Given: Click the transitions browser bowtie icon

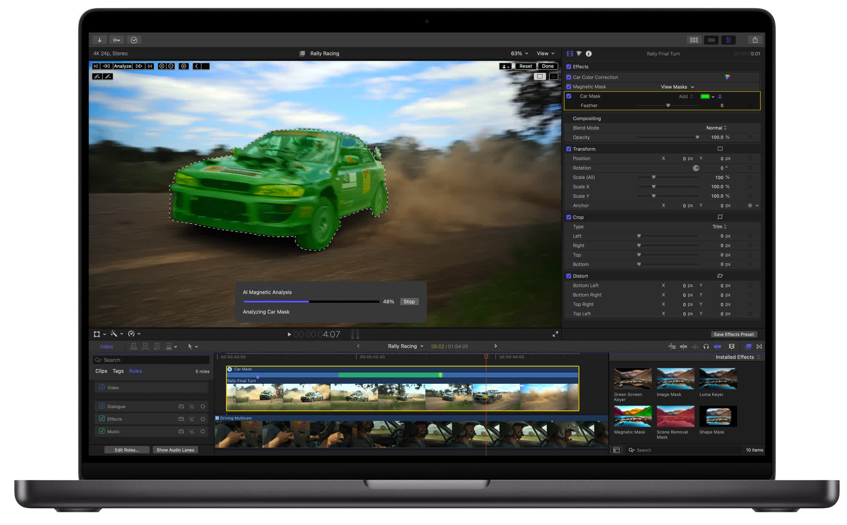Looking at the screenshot, I should [759, 347].
